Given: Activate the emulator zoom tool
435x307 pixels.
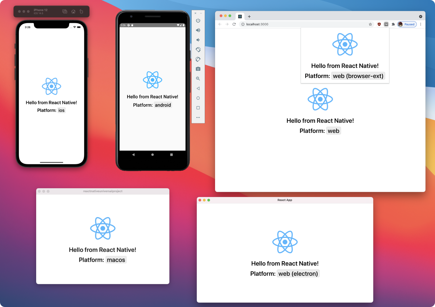Looking at the screenshot, I should [x=198, y=79].
